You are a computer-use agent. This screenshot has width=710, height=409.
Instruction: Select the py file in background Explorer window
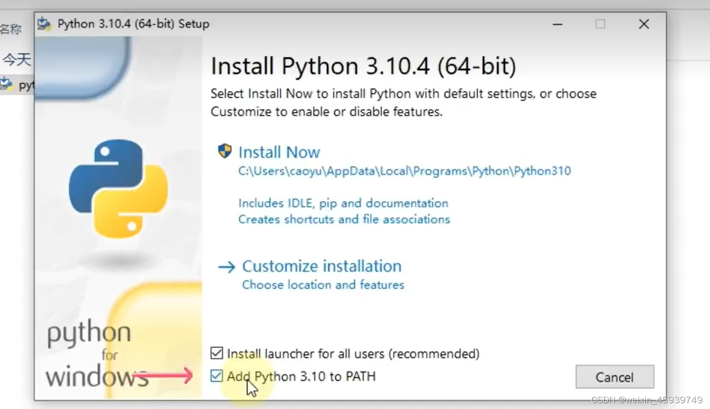(17, 85)
